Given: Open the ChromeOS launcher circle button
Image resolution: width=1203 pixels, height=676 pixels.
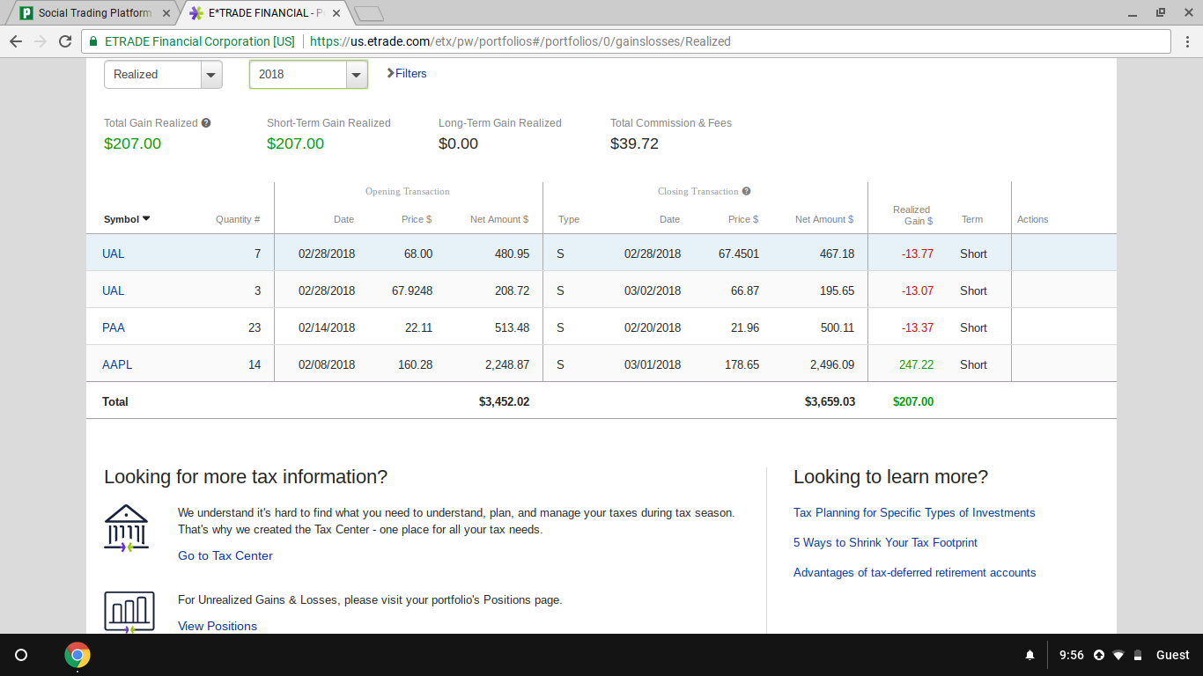Looking at the screenshot, I should click(22, 655).
